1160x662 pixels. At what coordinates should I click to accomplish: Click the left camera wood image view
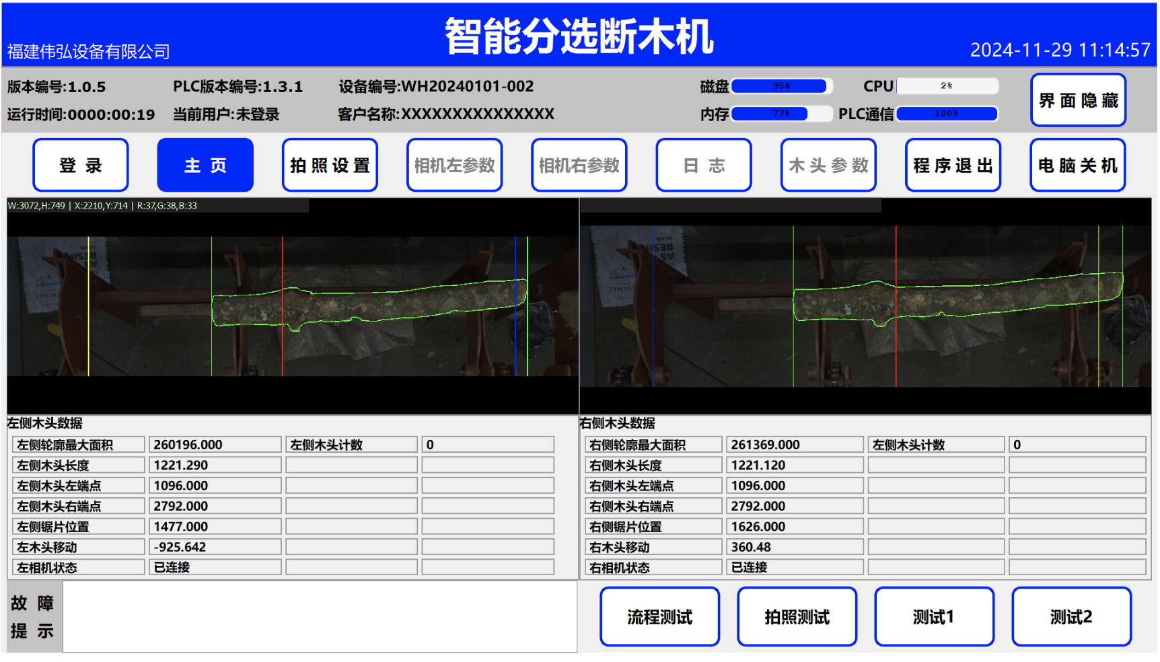click(x=293, y=306)
